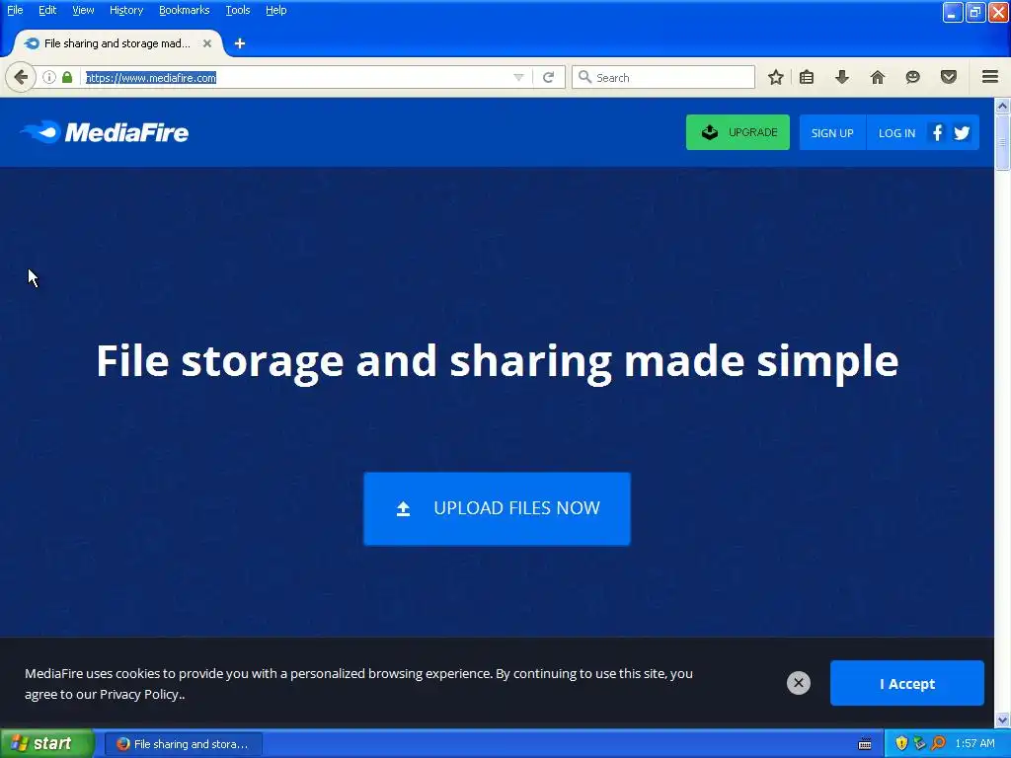The width and height of the screenshot is (1011, 758).
Task: Show bookmarks list icon
Action: point(807,77)
